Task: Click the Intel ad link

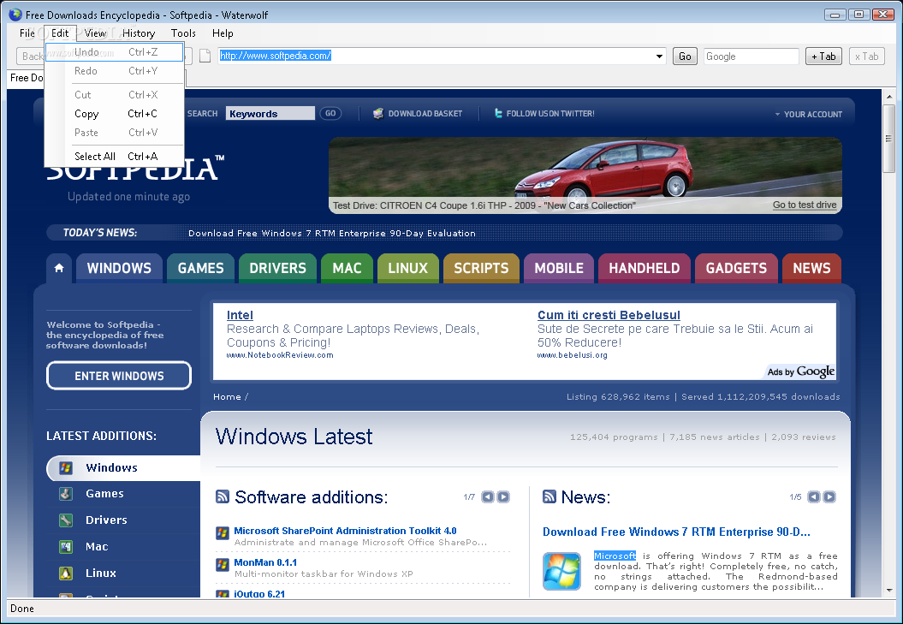Action: click(x=240, y=315)
